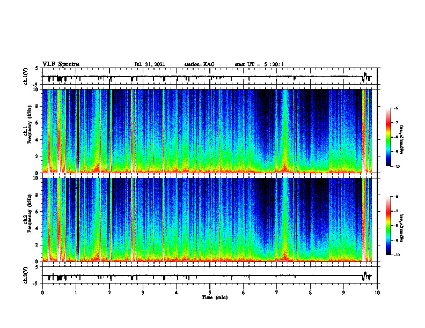Click the '-6' tick on ch.1 color bar
Viewport: 425px width, 328px height.
pos(396,108)
